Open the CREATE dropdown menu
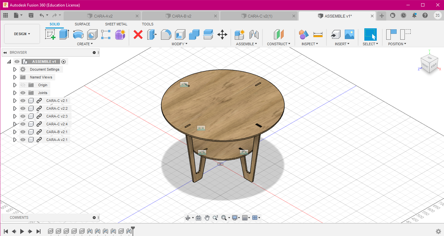444x236 pixels. point(85,44)
